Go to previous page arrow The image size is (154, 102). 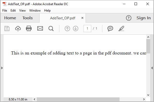67,29
